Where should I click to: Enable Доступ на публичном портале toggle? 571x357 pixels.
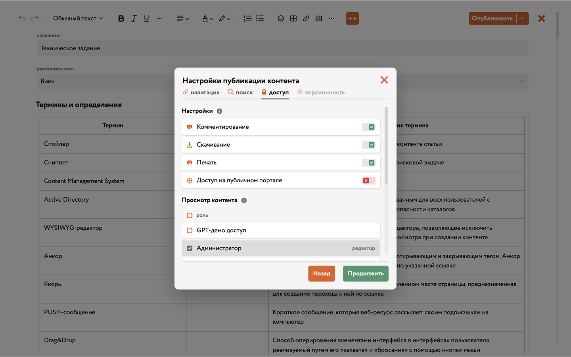click(x=369, y=181)
